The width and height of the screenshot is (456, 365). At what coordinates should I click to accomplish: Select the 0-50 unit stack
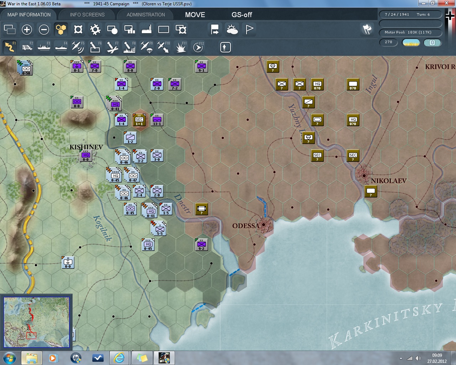point(25,68)
